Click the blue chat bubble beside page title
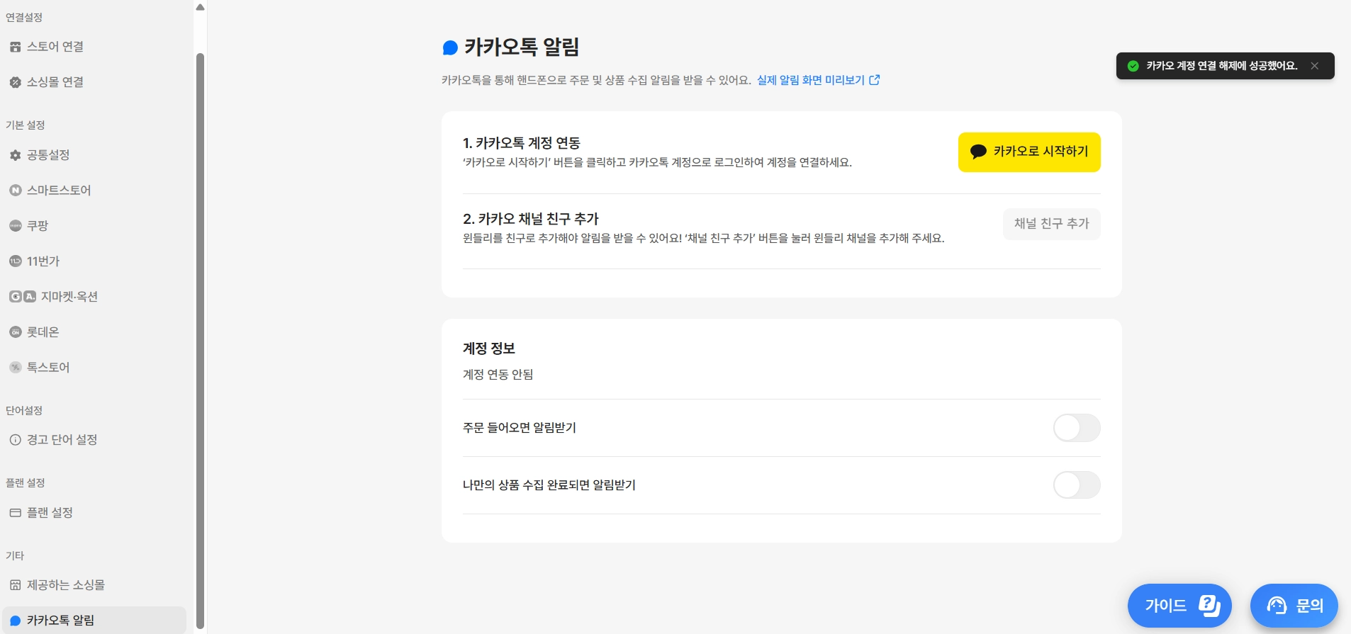 (x=450, y=47)
